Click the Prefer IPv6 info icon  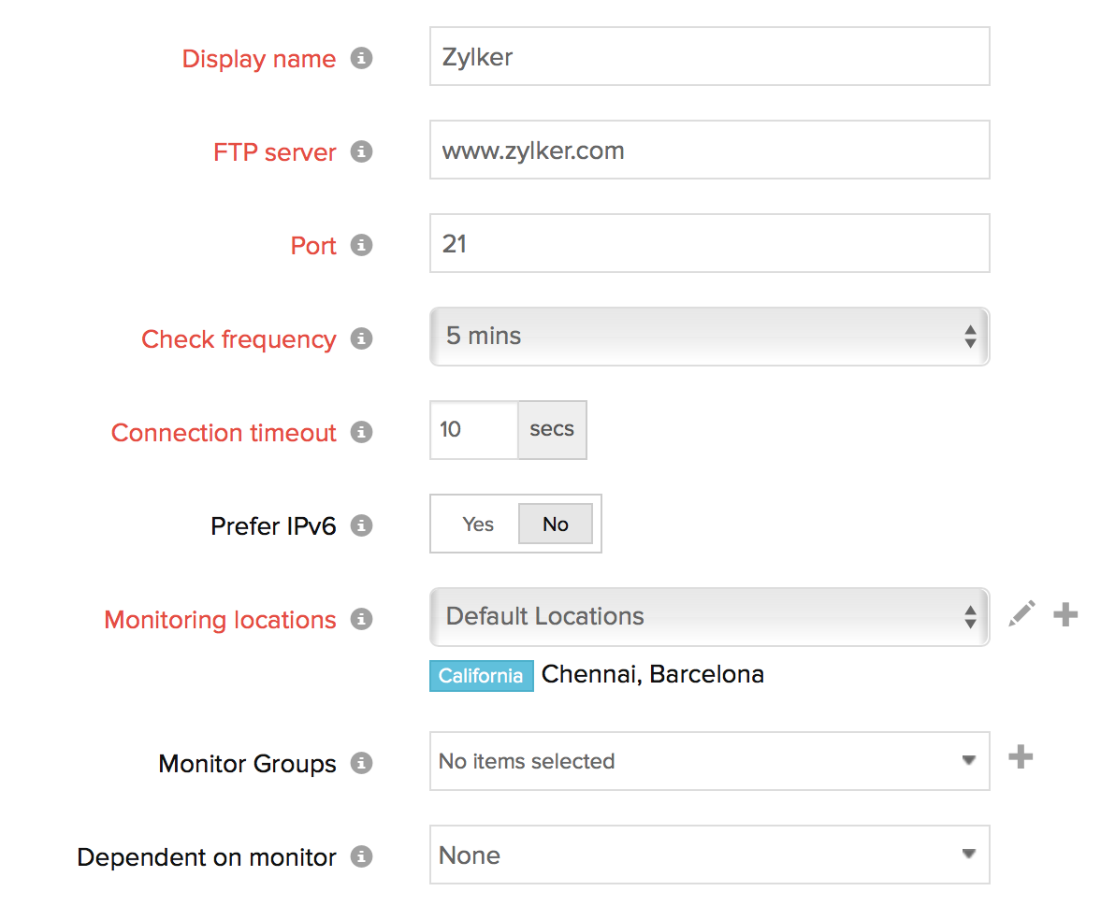[361, 525]
